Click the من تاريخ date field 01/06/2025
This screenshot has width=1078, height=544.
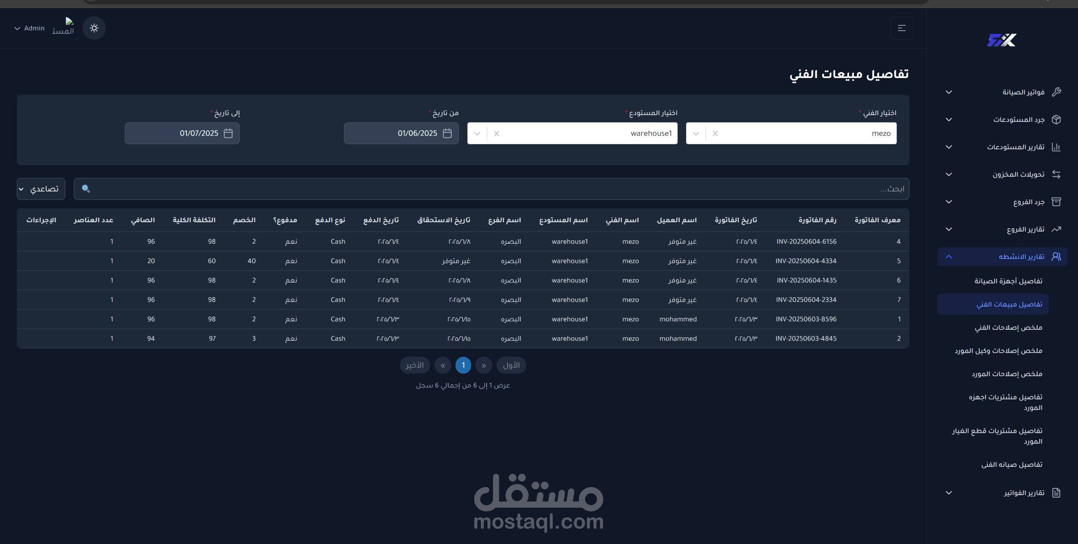401,133
